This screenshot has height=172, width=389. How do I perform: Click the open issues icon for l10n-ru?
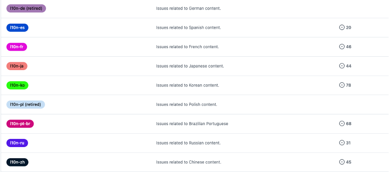[342, 143]
